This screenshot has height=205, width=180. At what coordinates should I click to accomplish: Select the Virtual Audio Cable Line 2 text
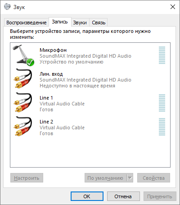[62, 128]
